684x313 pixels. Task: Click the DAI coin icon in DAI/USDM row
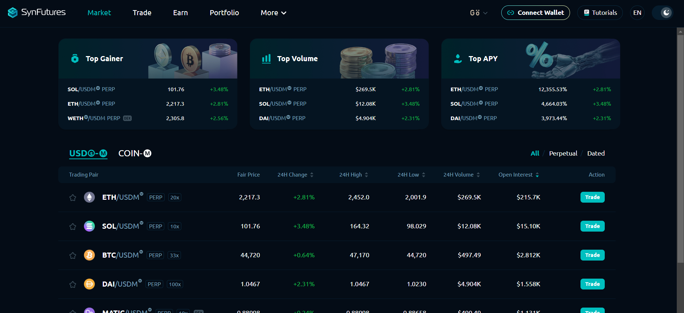pyautogui.click(x=89, y=284)
